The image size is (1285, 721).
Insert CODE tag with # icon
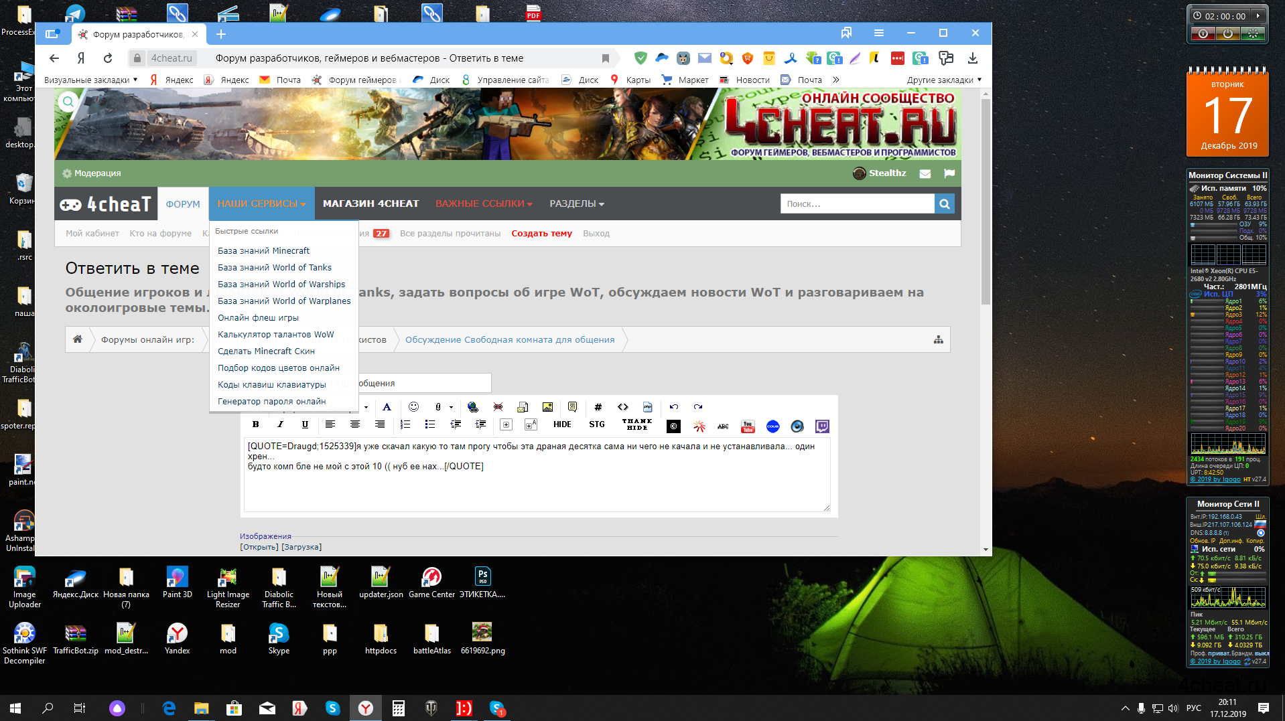point(598,407)
